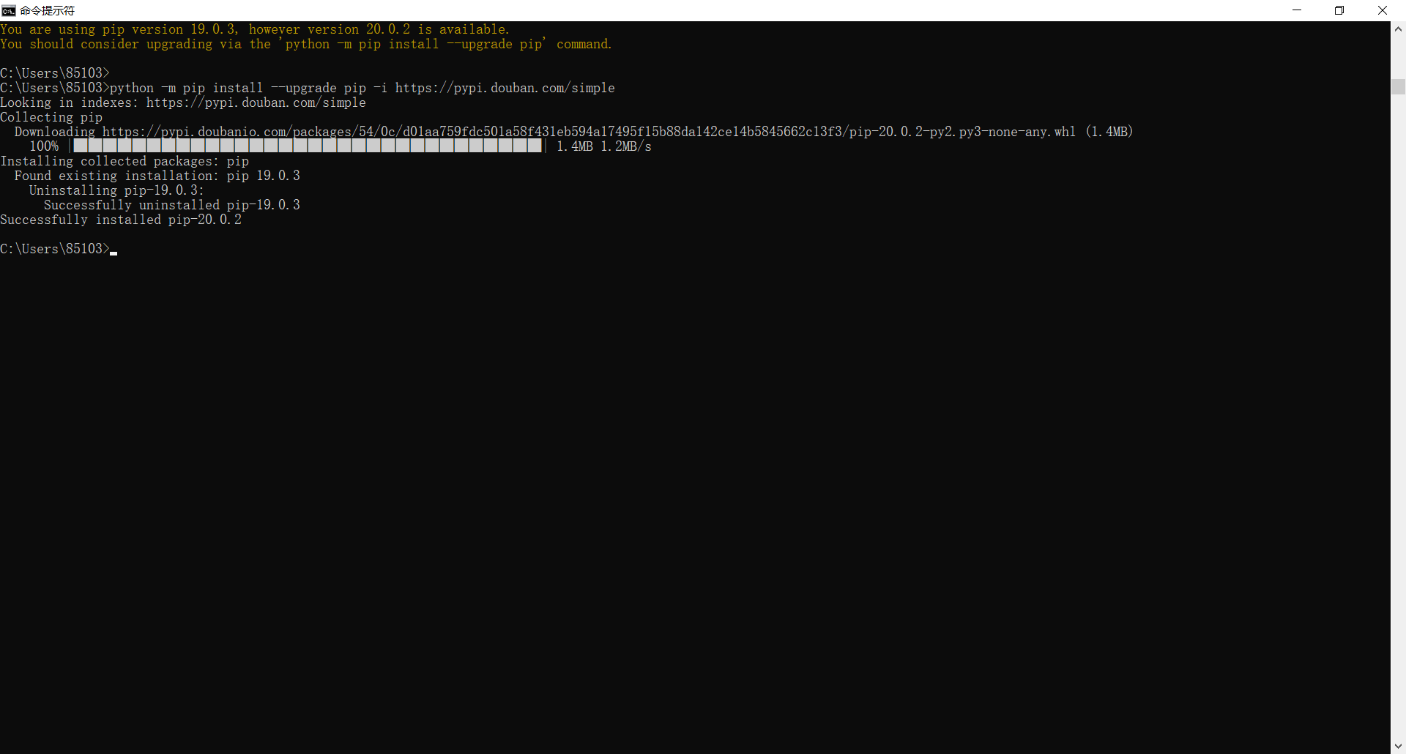Click the pip version 19.0.3 warning line
1406x754 pixels.
tap(254, 29)
